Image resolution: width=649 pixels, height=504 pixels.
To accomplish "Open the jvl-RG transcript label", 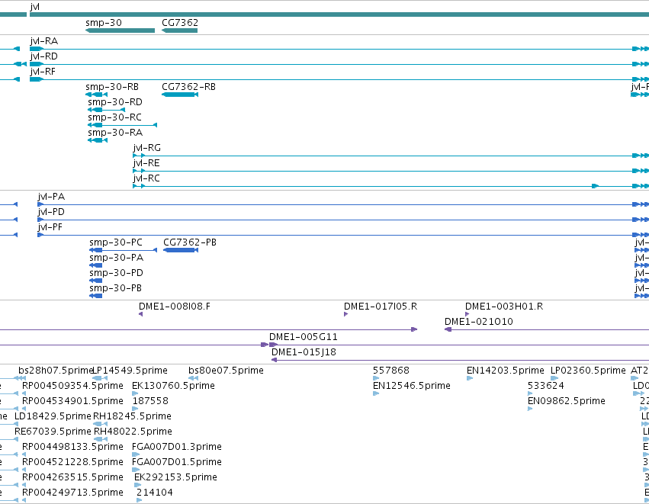I will [146, 148].
